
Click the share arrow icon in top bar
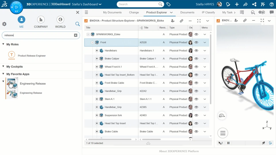point(245,4)
